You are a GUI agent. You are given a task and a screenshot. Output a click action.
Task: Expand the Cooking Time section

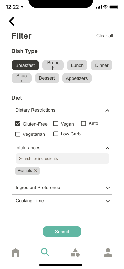[62, 201]
